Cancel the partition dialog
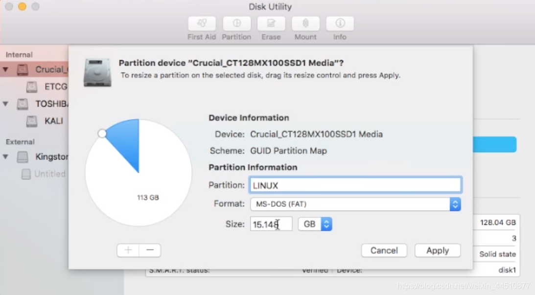Screen dimensions: 535x295 (x=384, y=250)
